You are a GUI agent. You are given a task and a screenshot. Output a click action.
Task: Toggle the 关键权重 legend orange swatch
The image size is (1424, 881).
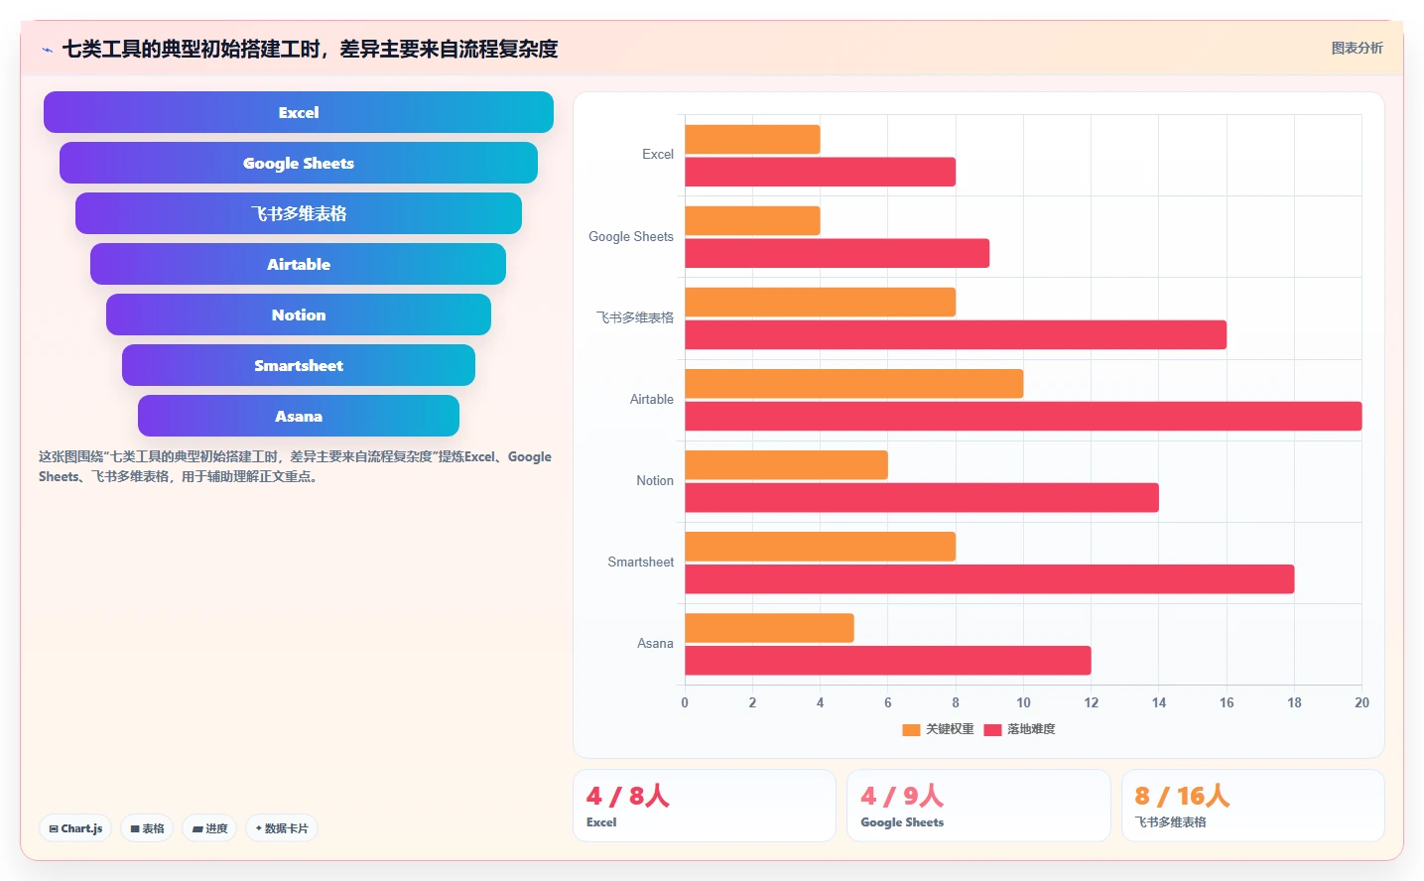pyautogui.click(x=911, y=729)
